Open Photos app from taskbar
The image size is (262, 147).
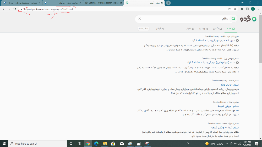click(139, 144)
